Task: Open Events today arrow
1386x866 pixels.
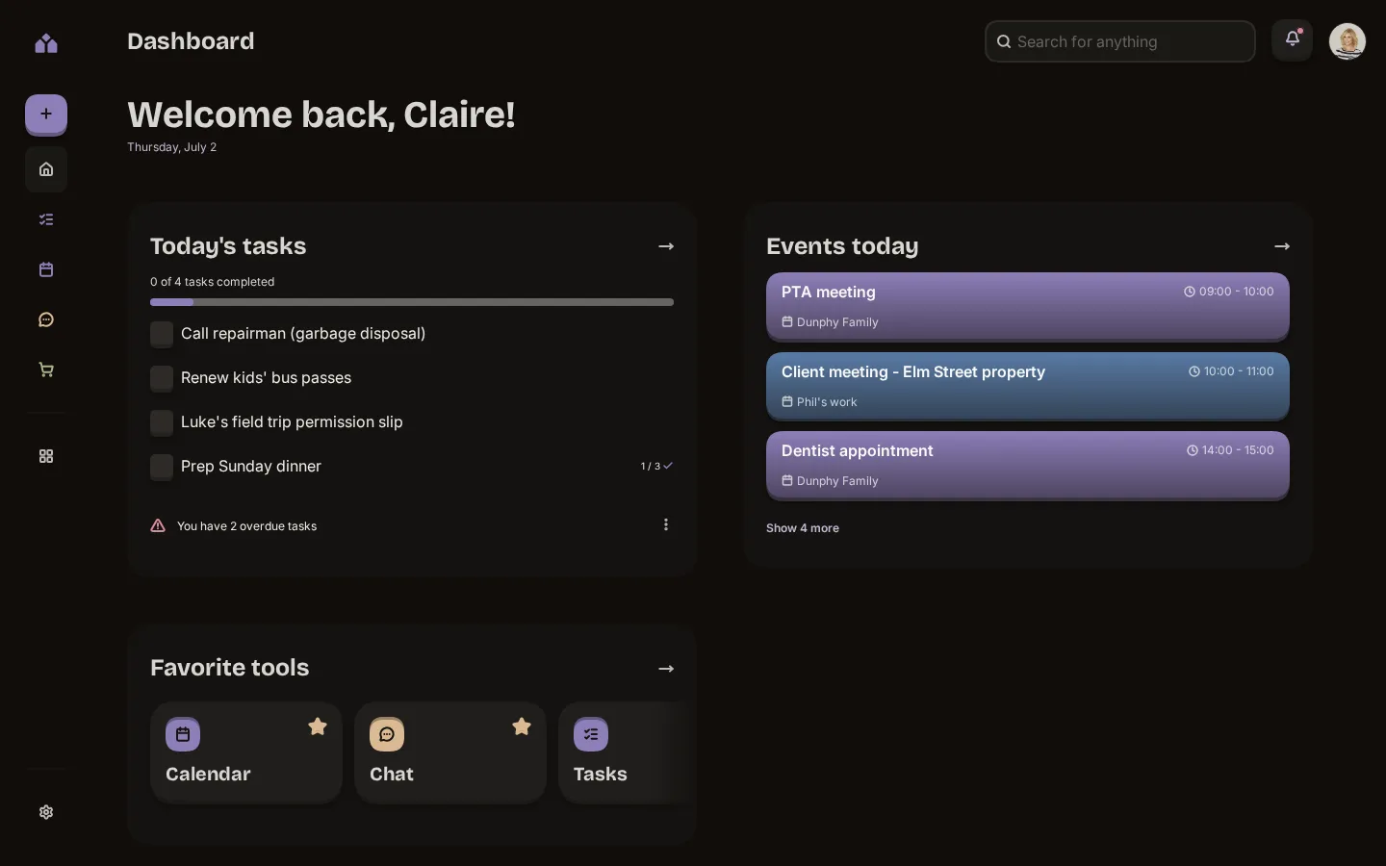Action: click(x=1282, y=246)
